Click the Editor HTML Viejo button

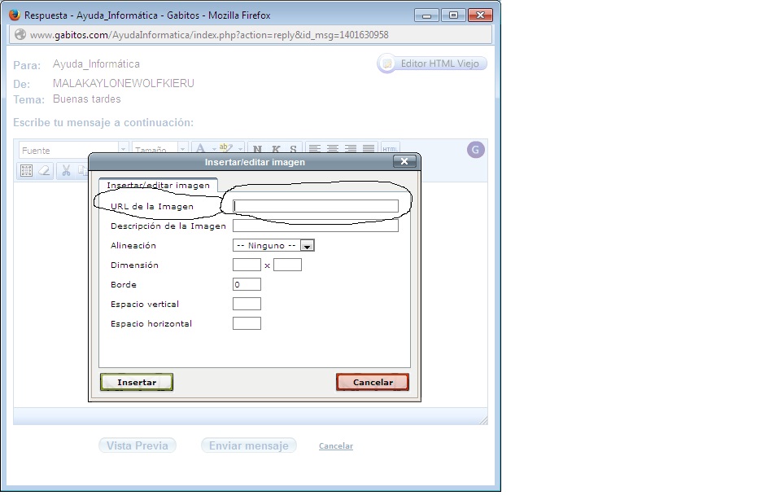pyautogui.click(x=433, y=64)
